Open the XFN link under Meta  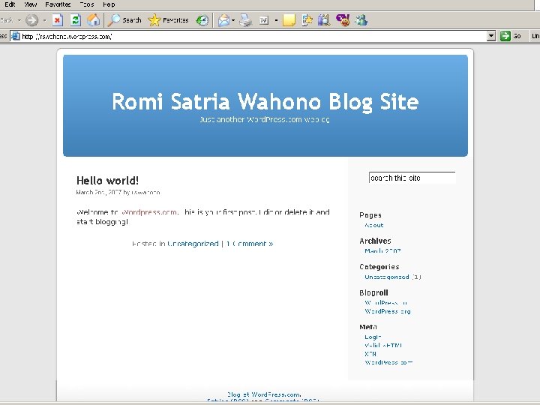[x=370, y=354]
